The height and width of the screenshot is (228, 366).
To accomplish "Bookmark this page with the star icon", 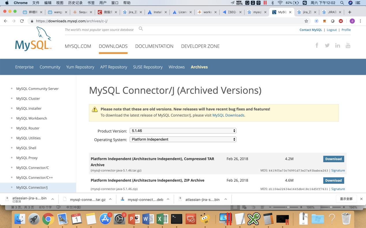I will pyautogui.click(x=306, y=21).
